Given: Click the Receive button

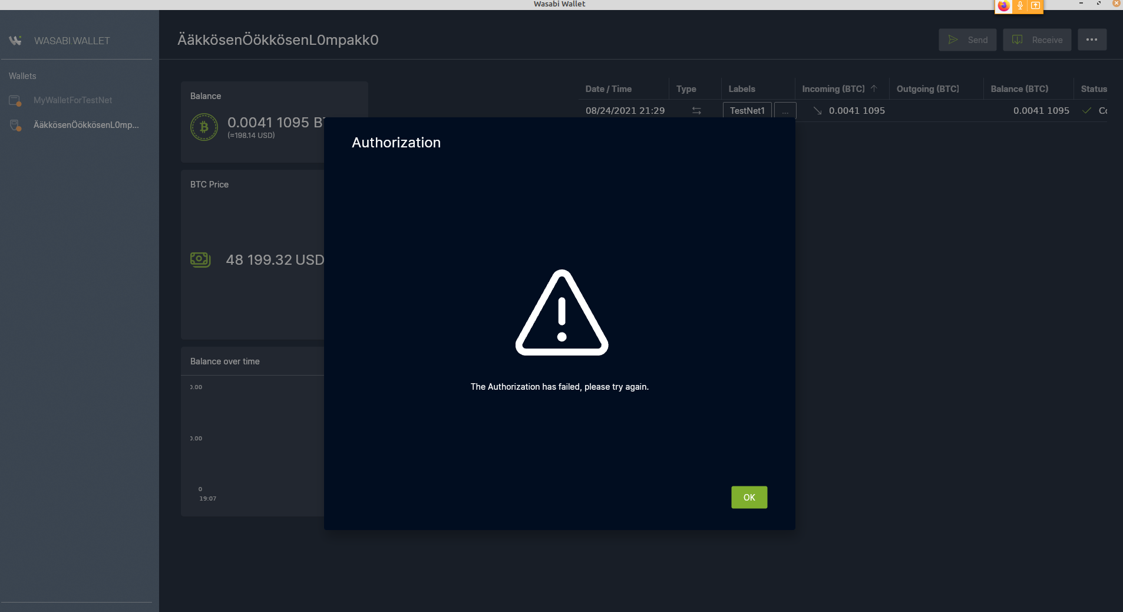Looking at the screenshot, I should coord(1037,40).
